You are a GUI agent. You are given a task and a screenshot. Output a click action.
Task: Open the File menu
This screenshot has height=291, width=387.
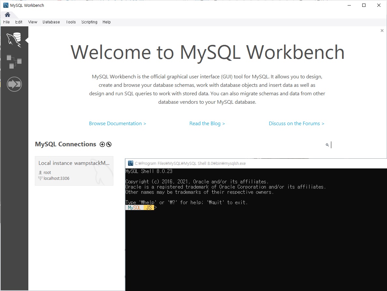click(x=7, y=22)
